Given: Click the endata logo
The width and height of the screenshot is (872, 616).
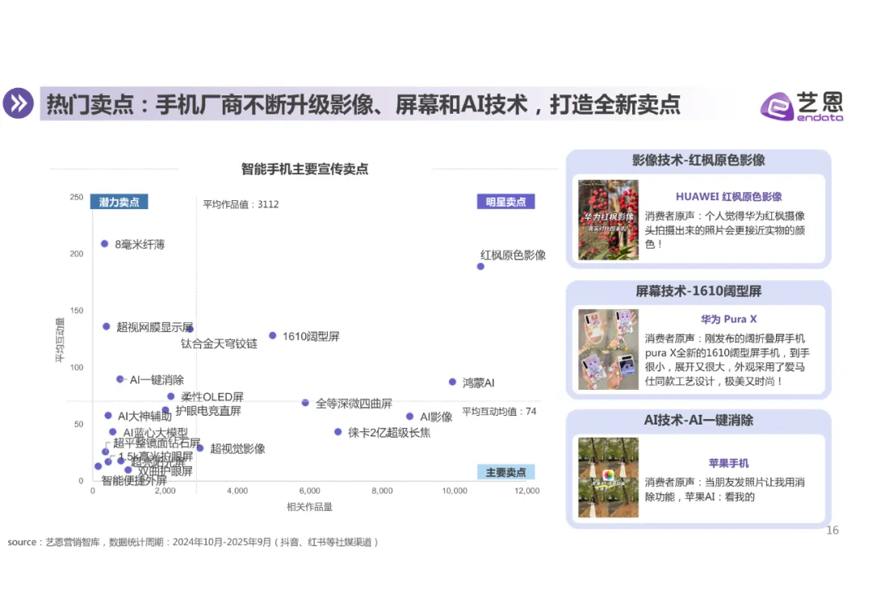Looking at the screenshot, I should click(x=802, y=107).
